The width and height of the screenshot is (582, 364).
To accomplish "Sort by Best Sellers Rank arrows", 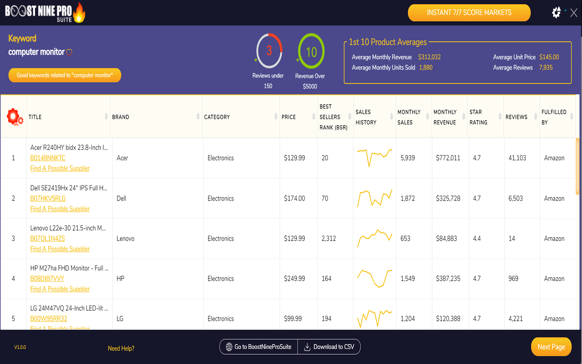I will point(350,117).
